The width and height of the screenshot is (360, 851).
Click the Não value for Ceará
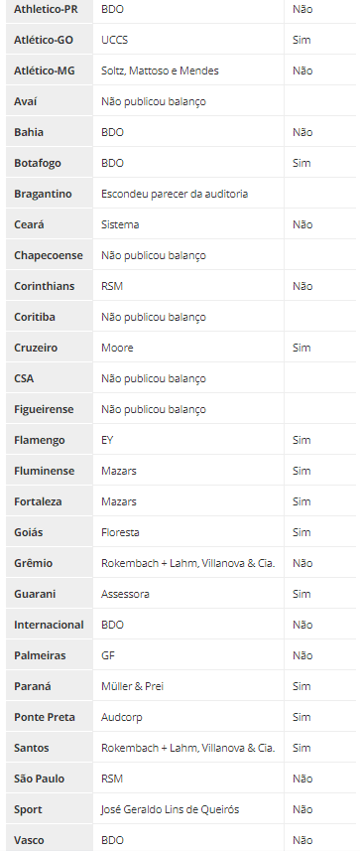click(302, 224)
